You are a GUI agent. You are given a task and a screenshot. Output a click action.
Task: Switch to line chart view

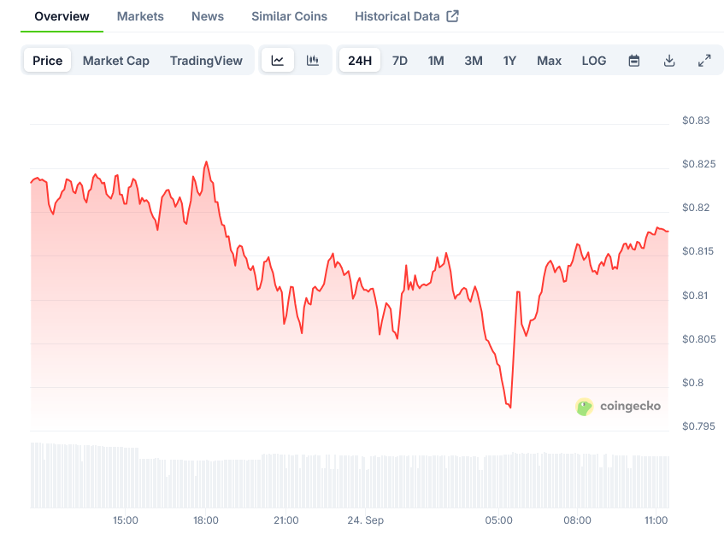(278, 61)
